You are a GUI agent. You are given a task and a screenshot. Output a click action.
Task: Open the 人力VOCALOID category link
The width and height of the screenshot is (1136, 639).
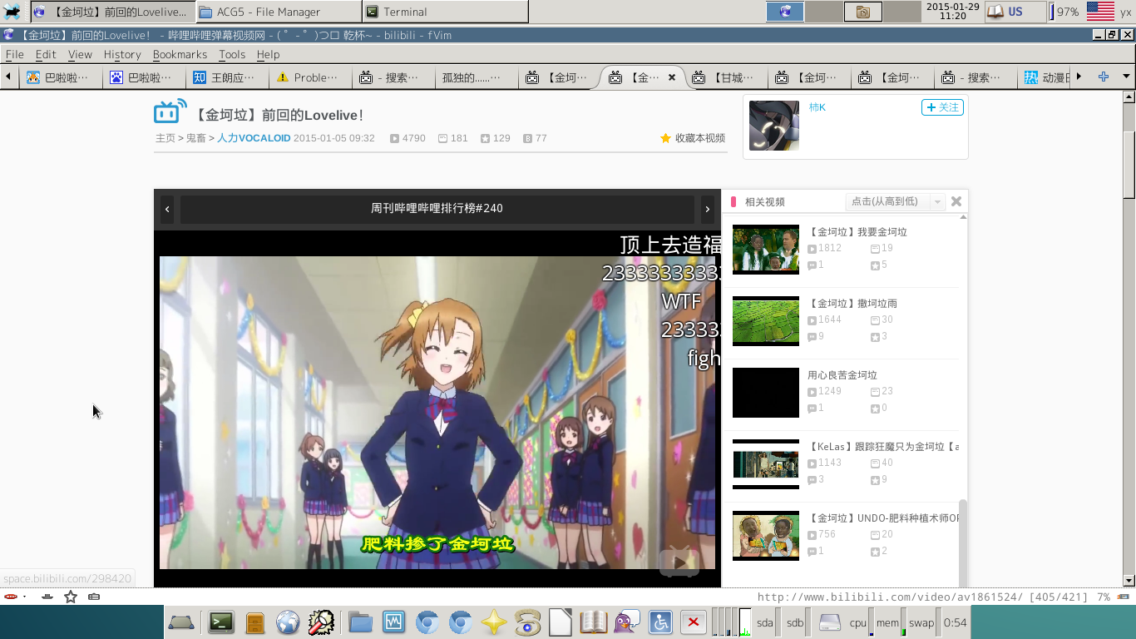point(254,138)
